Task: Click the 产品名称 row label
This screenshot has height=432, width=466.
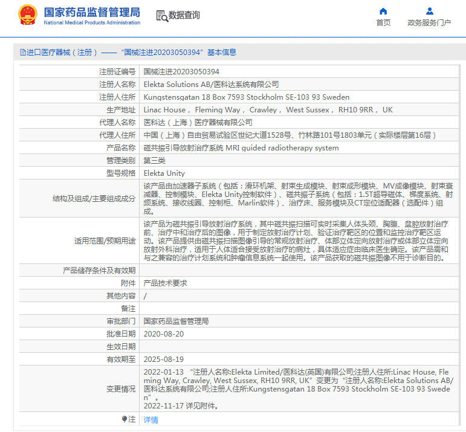Action: coord(121,148)
